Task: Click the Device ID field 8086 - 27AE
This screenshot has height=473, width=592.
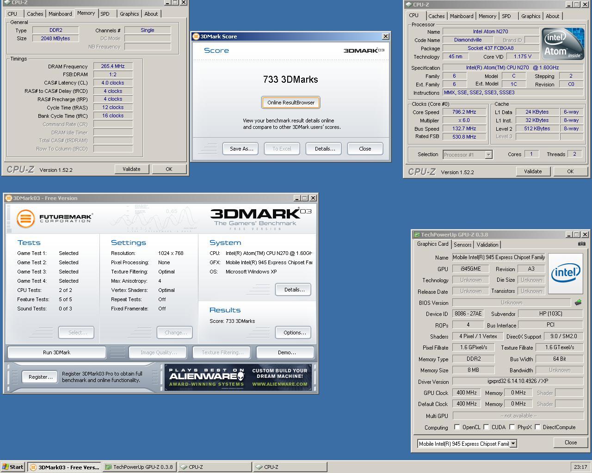Action: [468, 314]
